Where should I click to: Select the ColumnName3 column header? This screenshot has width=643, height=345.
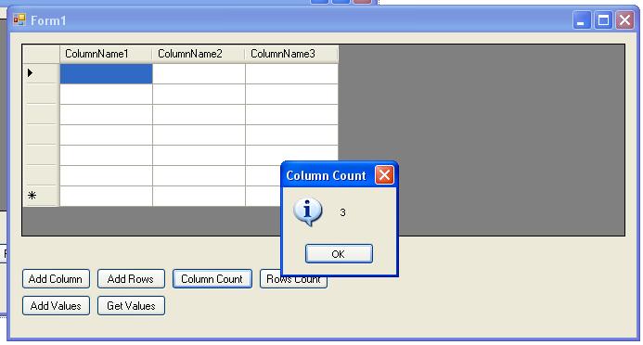point(291,54)
